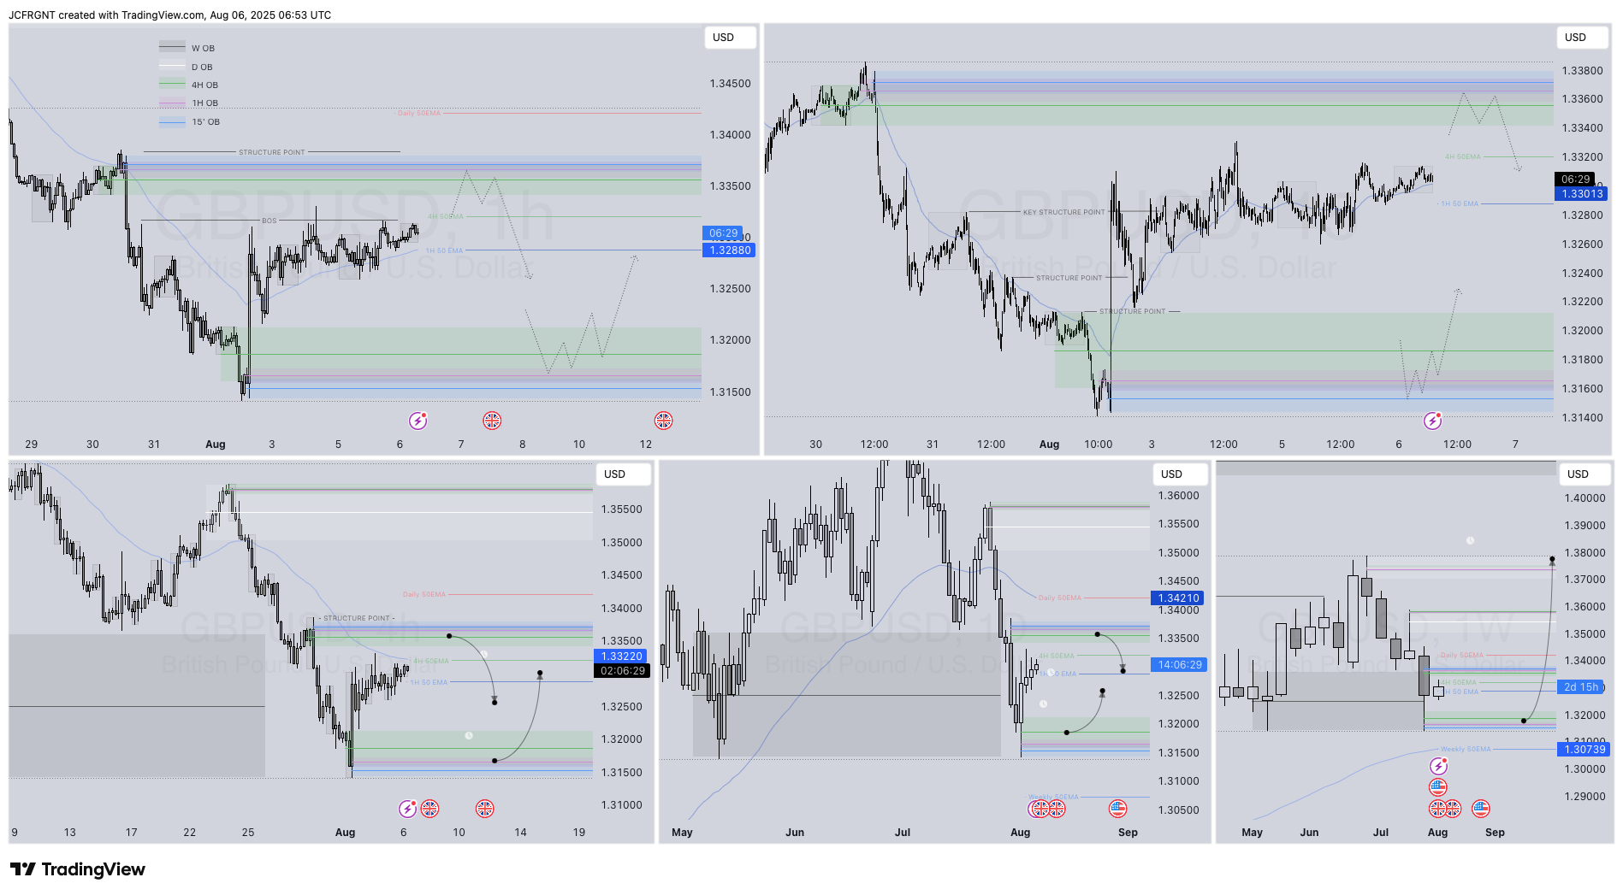Click the 1.34210 price label on daily chart
The image size is (1623, 895).
coord(1178,598)
